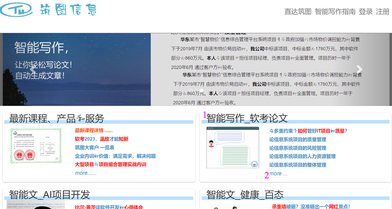
Task: Open 论信息系统项目的整体管理 link
Action: pyautogui.click(x=298, y=165)
